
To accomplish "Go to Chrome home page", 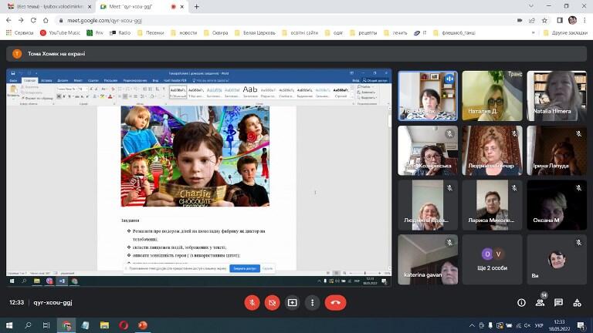I will coord(46,20).
